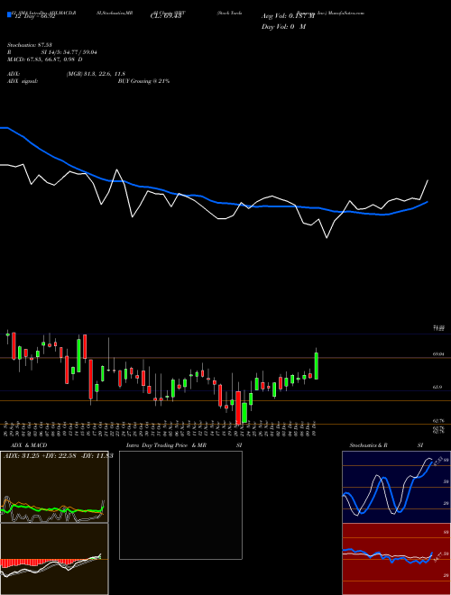Click the 69.04 price level label

tap(438, 354)
